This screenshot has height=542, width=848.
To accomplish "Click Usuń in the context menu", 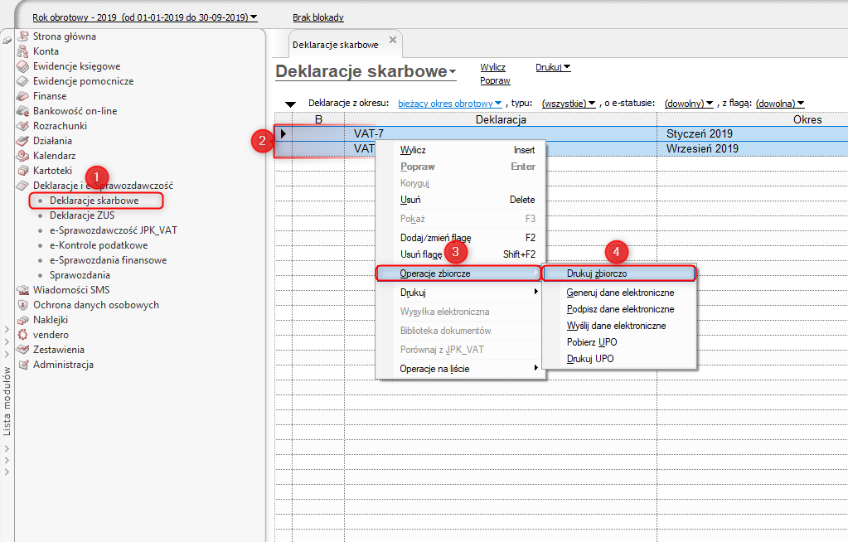I will (x=461, y=200).
